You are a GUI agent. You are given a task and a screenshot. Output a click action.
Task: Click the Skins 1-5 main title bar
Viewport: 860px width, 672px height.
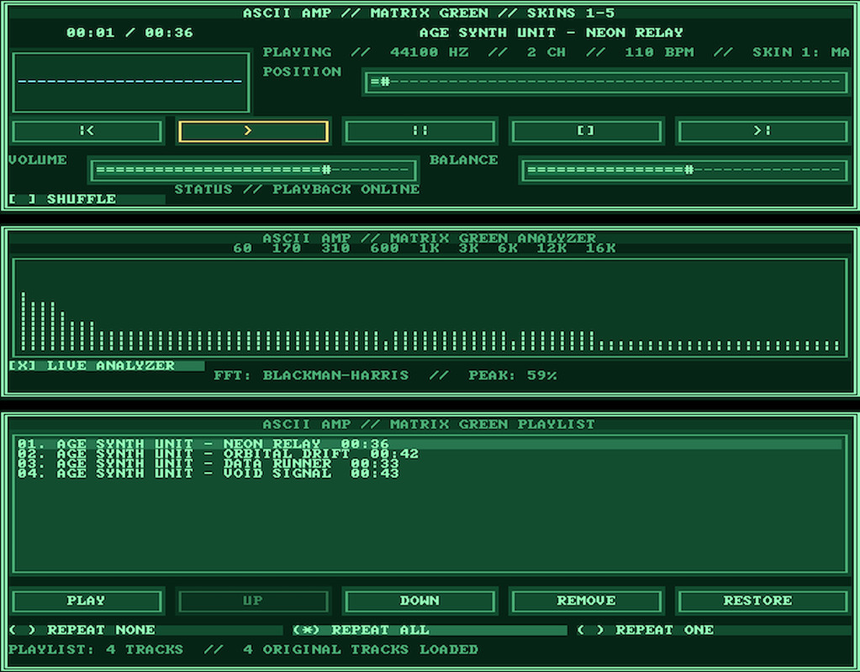coord(430,13)
